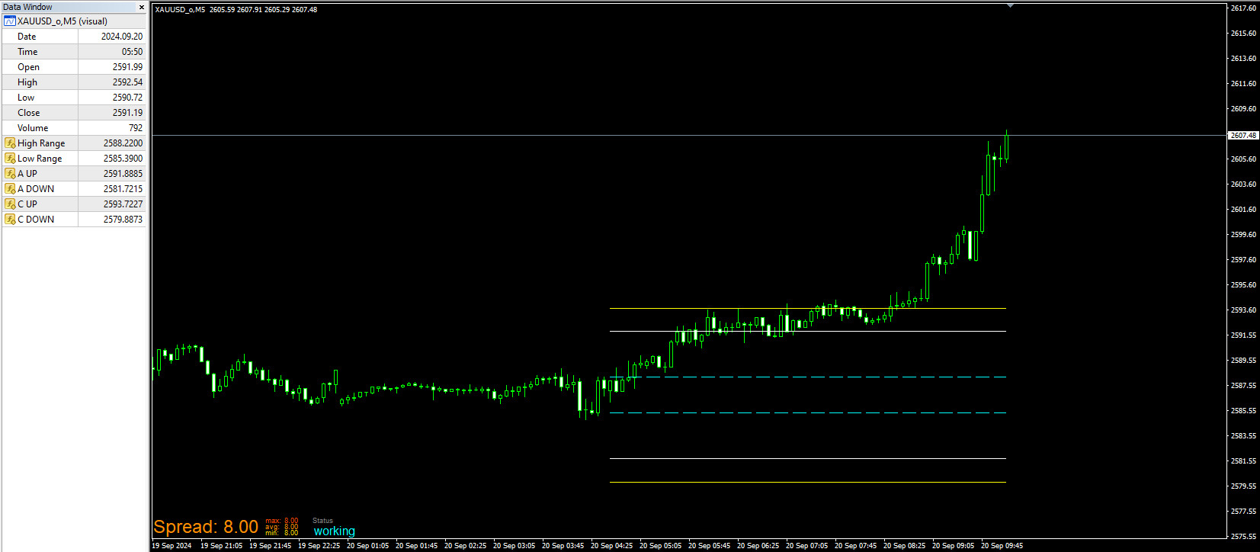Screen dimensions: 1260x552
Task: Click the chart shift triangle marker at top
Action: point(1010,5)
